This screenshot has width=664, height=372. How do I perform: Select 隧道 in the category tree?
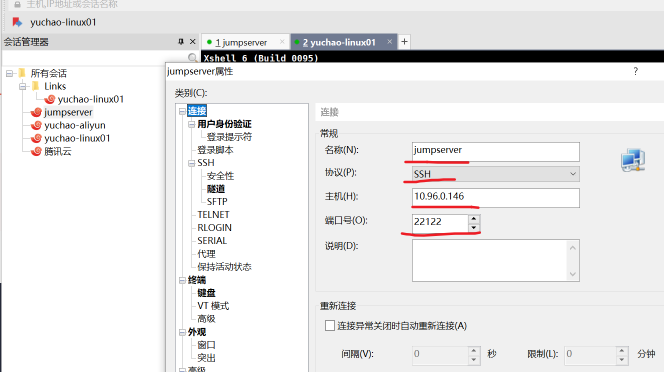point(216,189)
